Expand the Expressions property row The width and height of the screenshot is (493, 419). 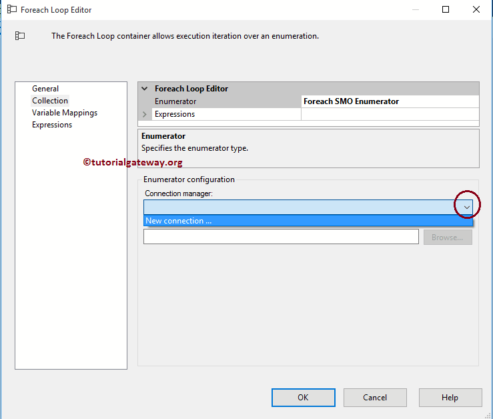145,114
